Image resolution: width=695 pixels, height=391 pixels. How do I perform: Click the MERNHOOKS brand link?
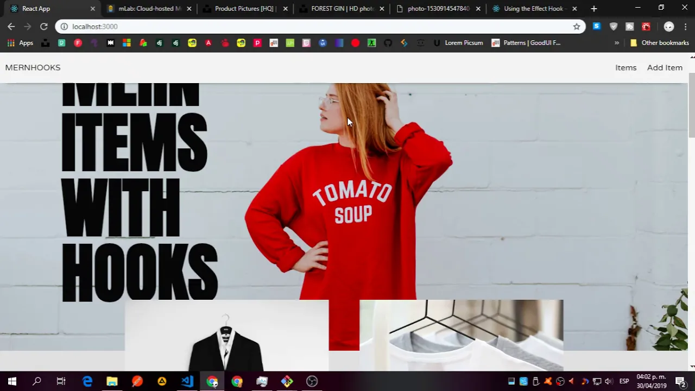(x=33, y=67)
